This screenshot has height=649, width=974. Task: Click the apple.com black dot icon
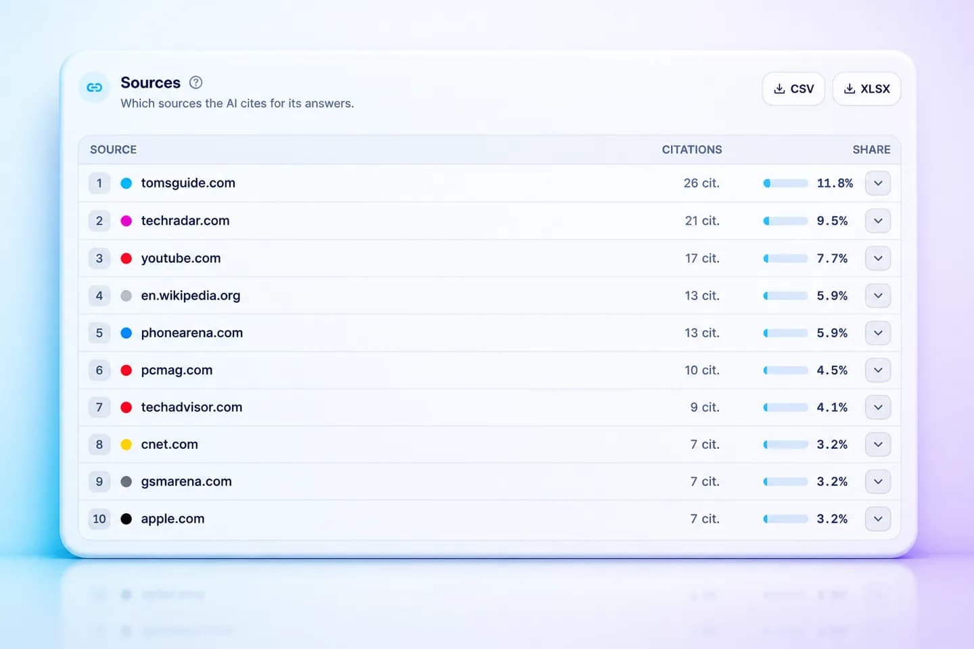[x=126, y=519]
